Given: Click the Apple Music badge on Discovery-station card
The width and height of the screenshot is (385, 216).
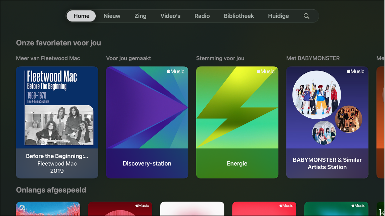Looking at the screenshot, I should tap(175, 71).
